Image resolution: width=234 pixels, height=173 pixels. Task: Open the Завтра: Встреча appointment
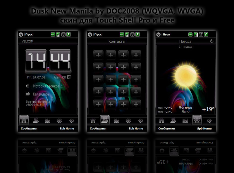click(x=38, y=103)
